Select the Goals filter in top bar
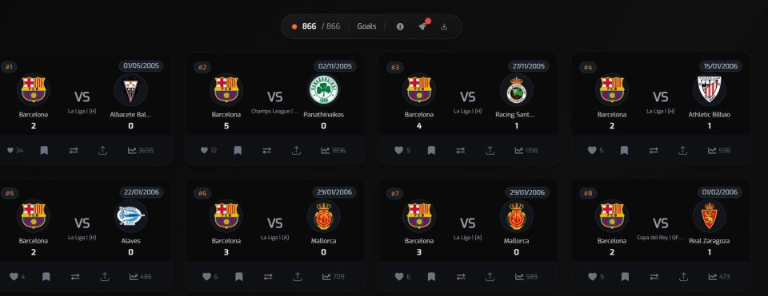This screenshot has height=296, width=768. [x=366, y=26]
